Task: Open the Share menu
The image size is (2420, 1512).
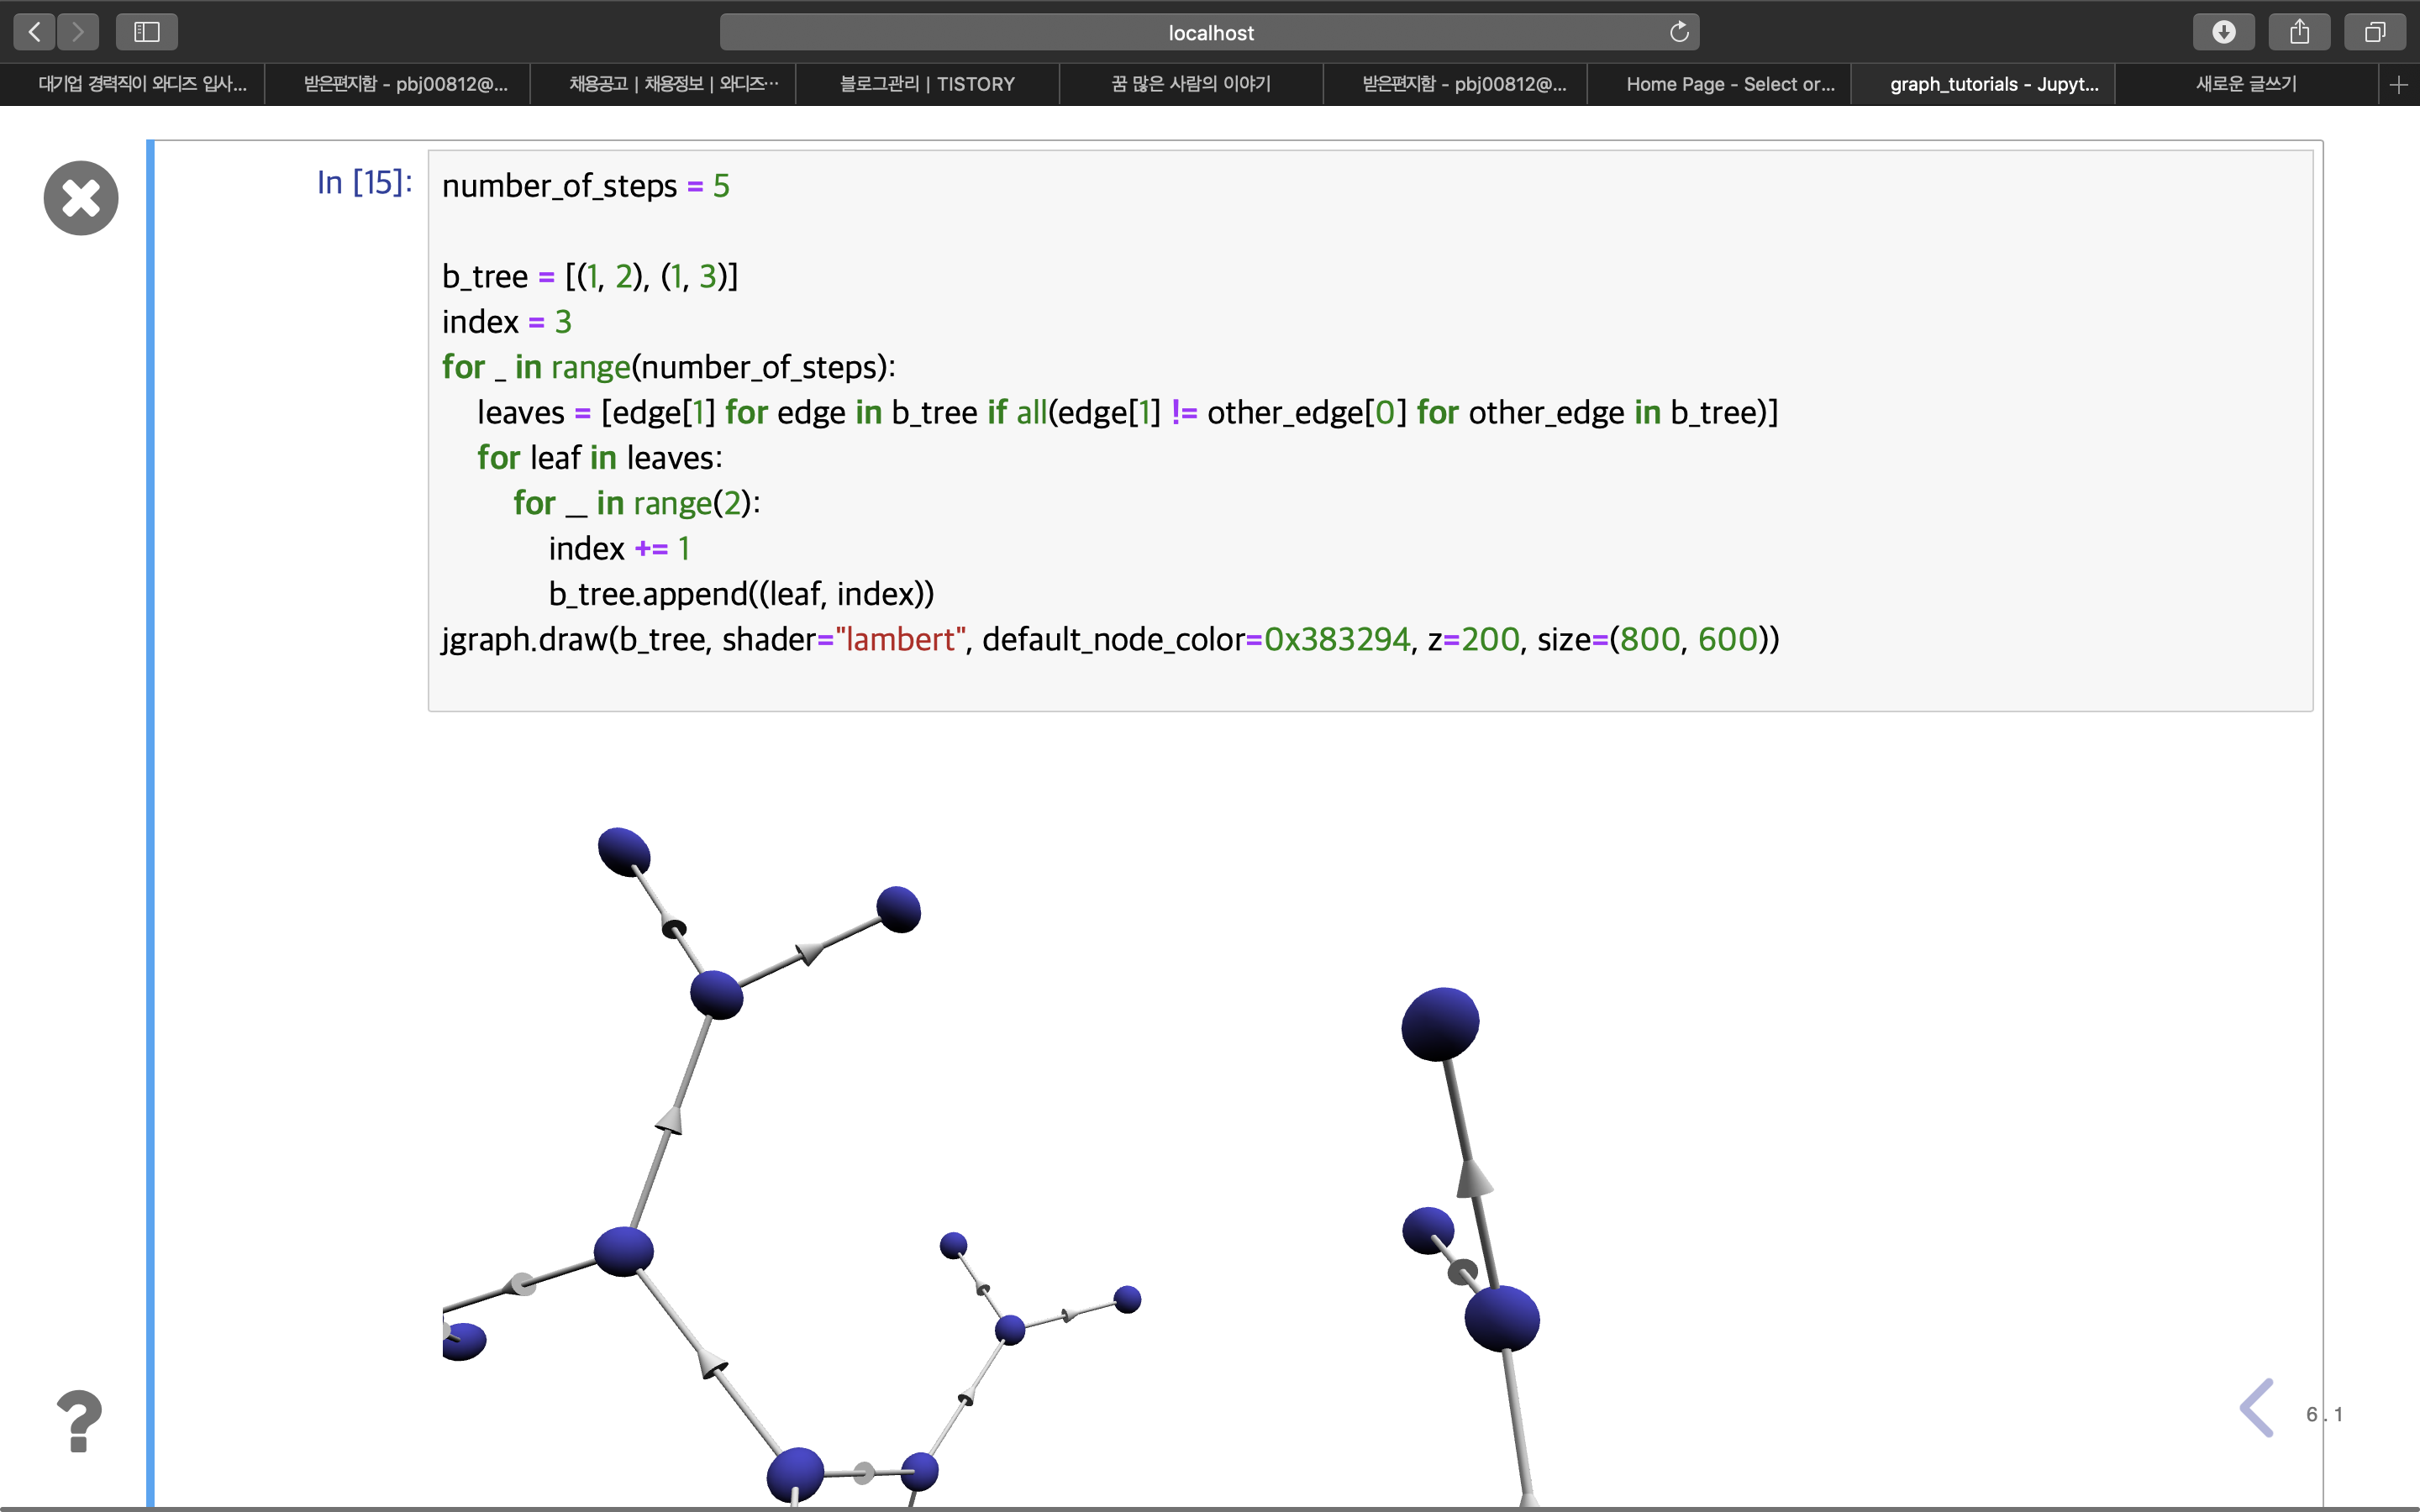Action: (x=2299, y=31)
